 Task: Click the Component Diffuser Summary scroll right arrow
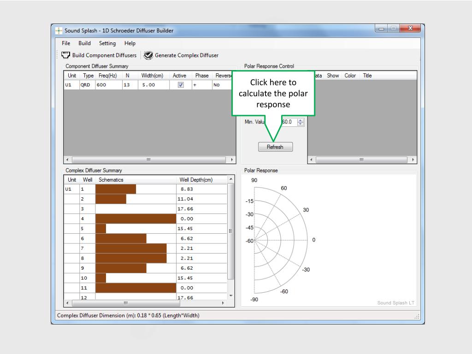(x=232, y=159)
